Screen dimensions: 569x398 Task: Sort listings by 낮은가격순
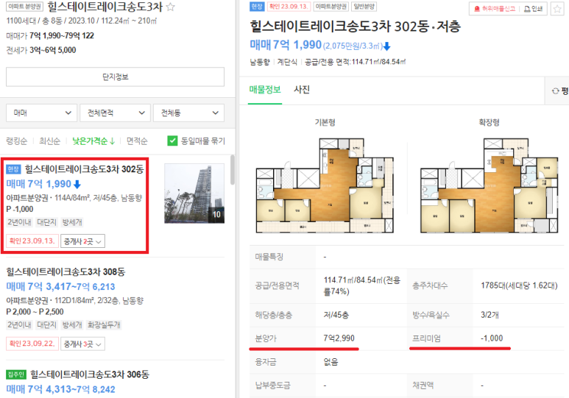click(x=93, y=141)
